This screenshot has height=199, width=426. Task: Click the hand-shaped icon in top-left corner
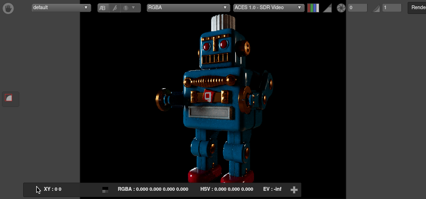click(8, 8)
